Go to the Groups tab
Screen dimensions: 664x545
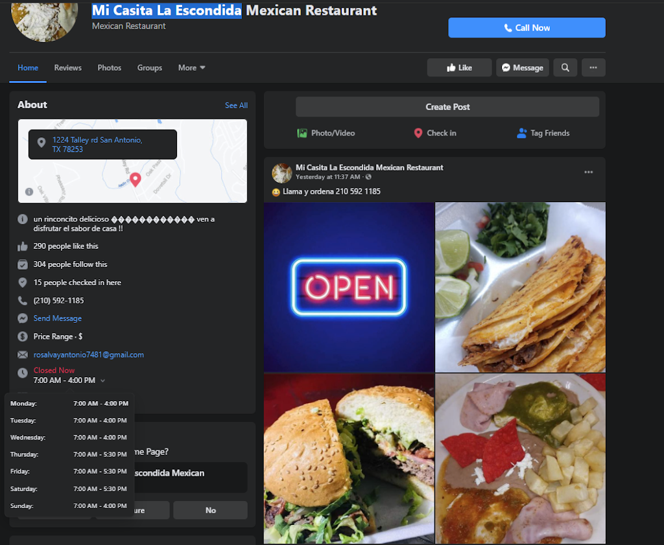tap(150, 67)
